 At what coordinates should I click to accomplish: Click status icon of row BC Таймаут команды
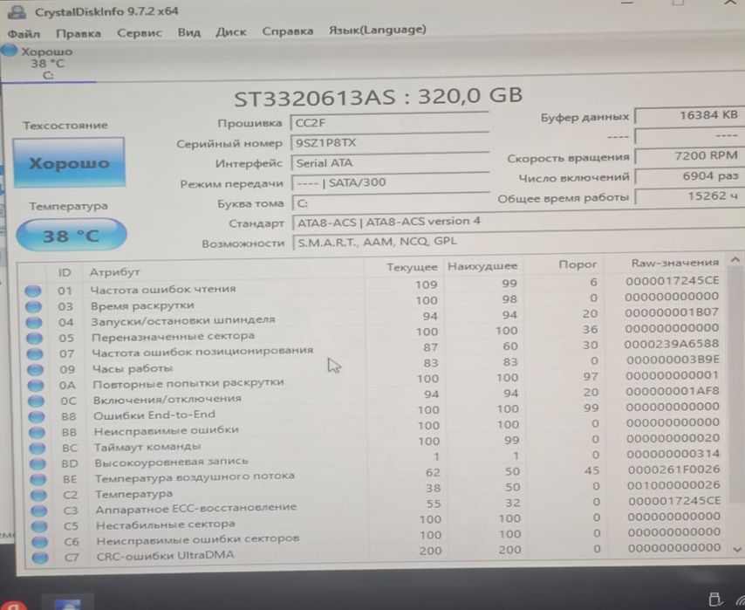tap(38, 448)
